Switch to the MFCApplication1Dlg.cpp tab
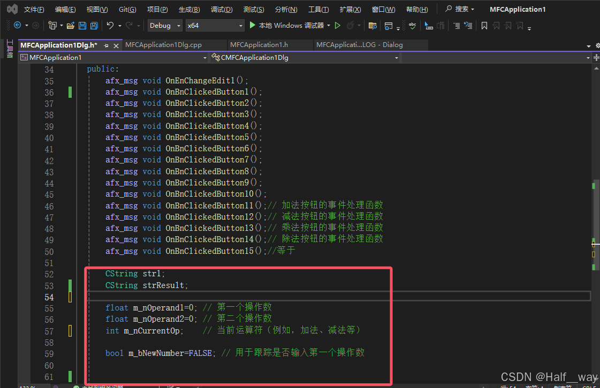Screen dimensions: 600x388 tap(163, 45)
